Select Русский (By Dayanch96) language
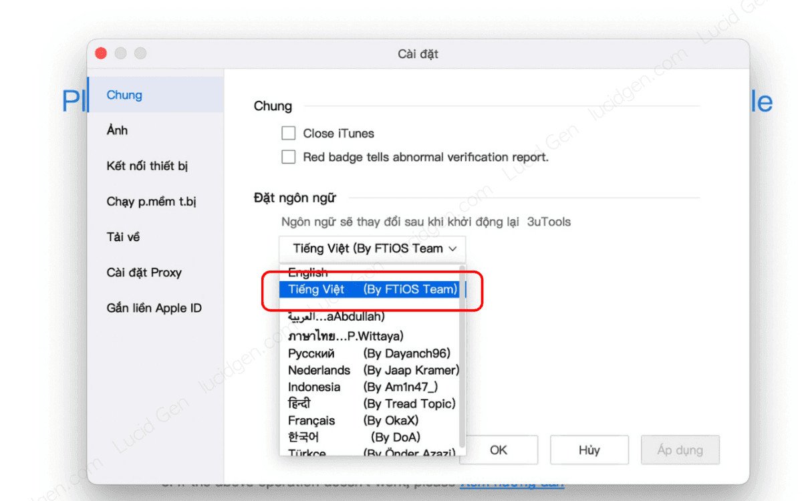 370,353
